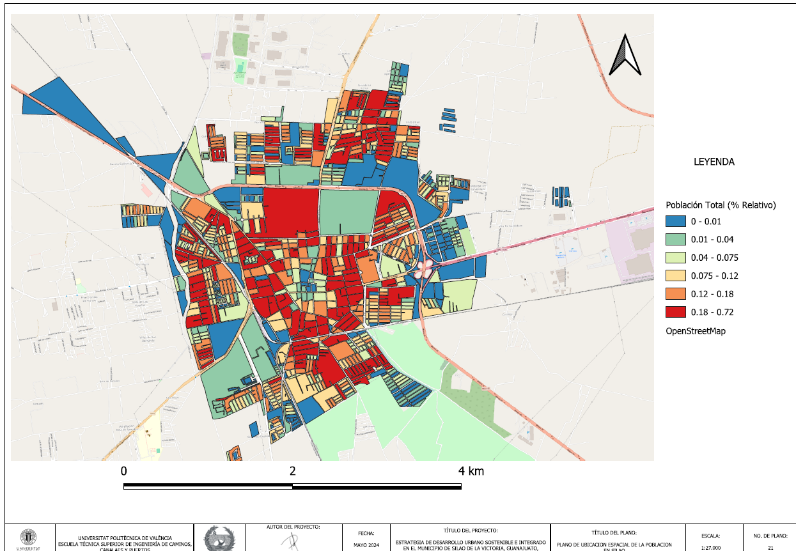Select the red 0.18 - 0.72 legend swatch
Viewport: 796px width, 551px height.
675,312
